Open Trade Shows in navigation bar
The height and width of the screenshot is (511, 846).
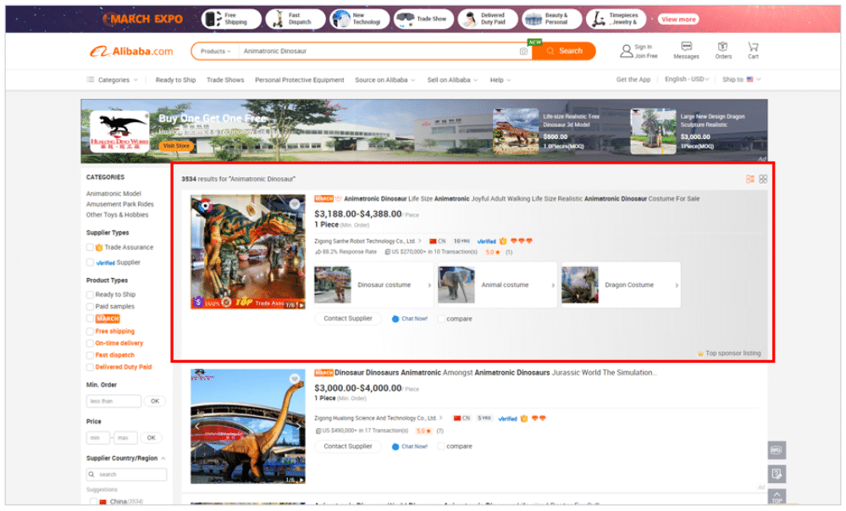(x=225, y=80)
